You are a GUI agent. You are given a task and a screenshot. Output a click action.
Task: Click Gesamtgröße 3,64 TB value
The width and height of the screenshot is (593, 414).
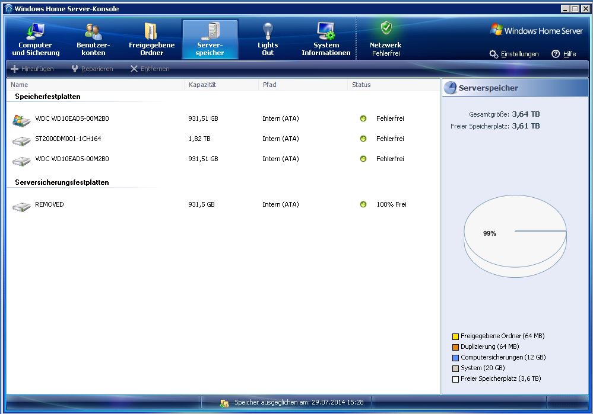pyautogui.click(x=526, y=114)
